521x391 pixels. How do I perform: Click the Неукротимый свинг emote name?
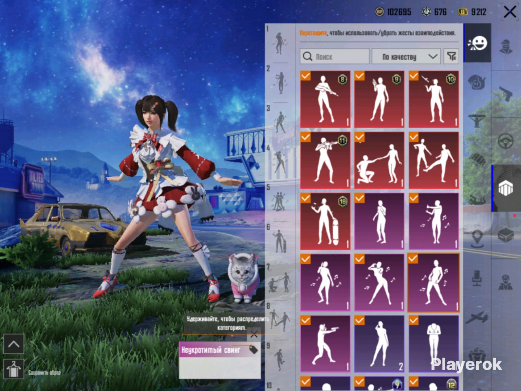pyautogui.click(x=211, y=350)
